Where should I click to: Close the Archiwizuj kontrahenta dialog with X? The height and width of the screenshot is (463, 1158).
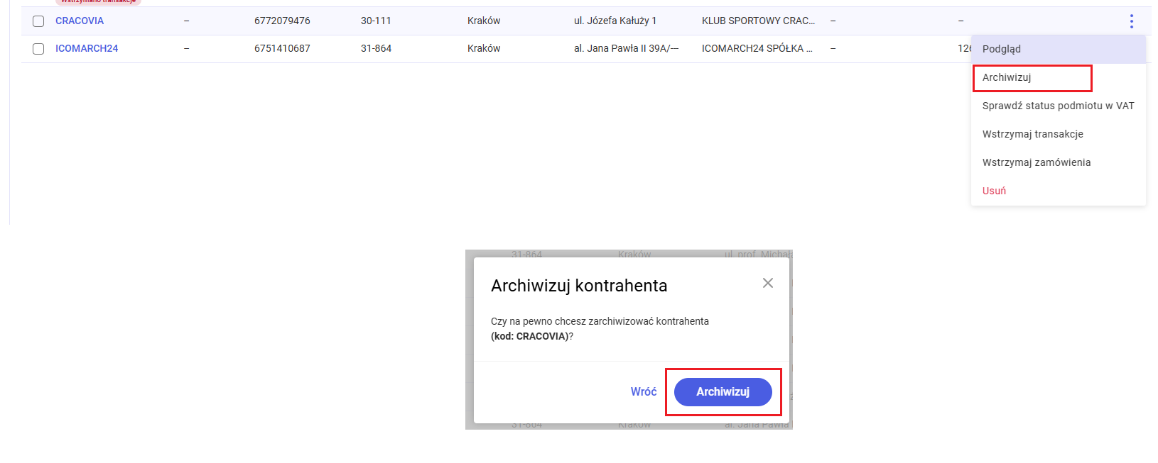pyautogui.click(x=767, y=283)
